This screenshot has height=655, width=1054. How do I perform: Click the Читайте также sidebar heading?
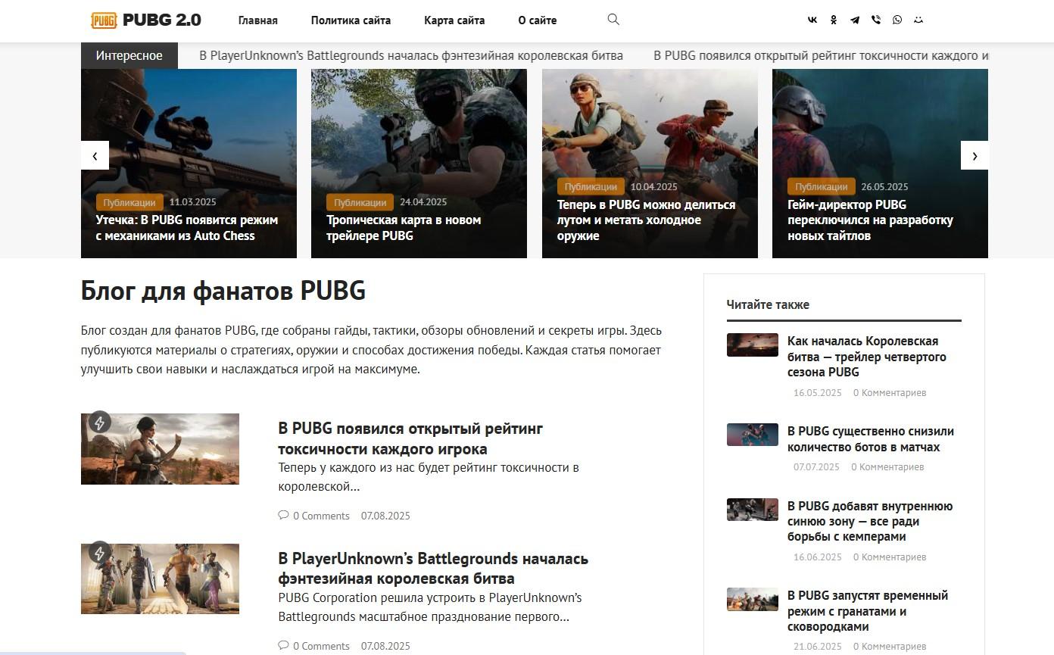(768, 304)
